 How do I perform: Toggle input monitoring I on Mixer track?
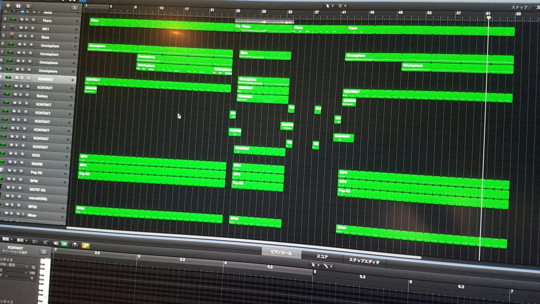click(23, 214)
